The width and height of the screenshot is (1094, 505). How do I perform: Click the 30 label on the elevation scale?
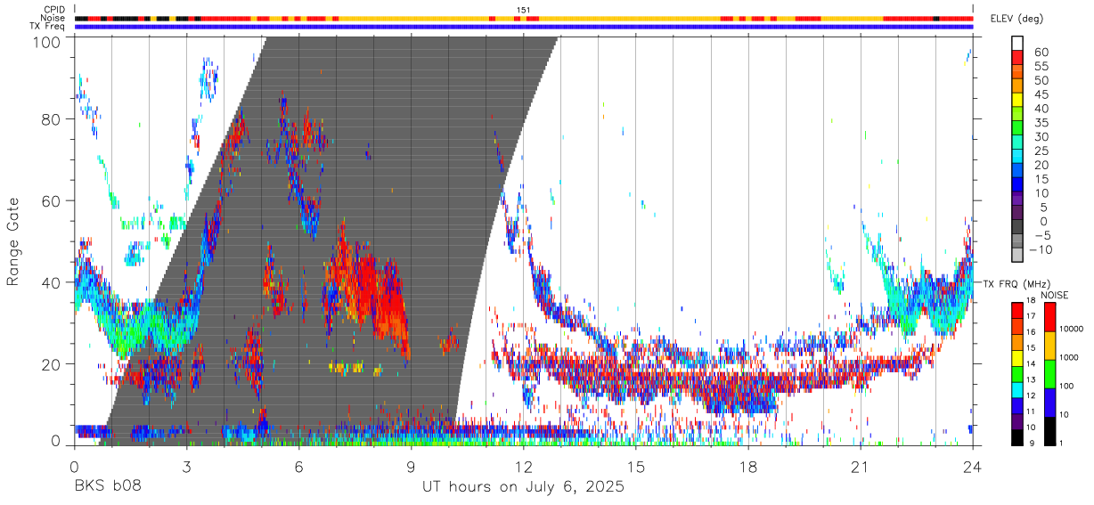tap(1040, 136)
